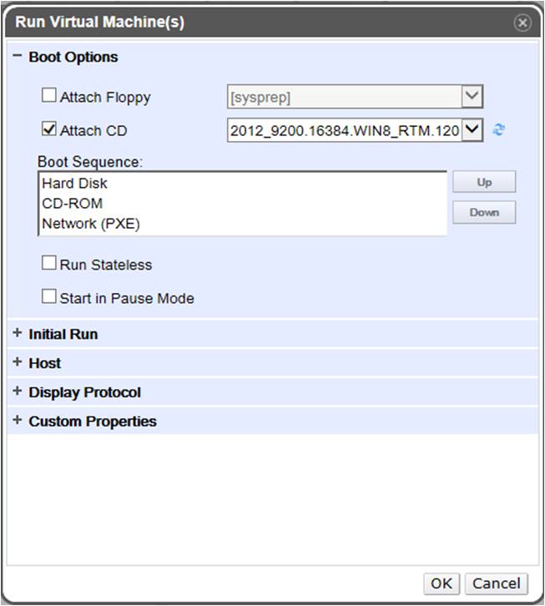Enable Run Stateless option
This screenshot has height=606, width=545.
click(49, 264)
